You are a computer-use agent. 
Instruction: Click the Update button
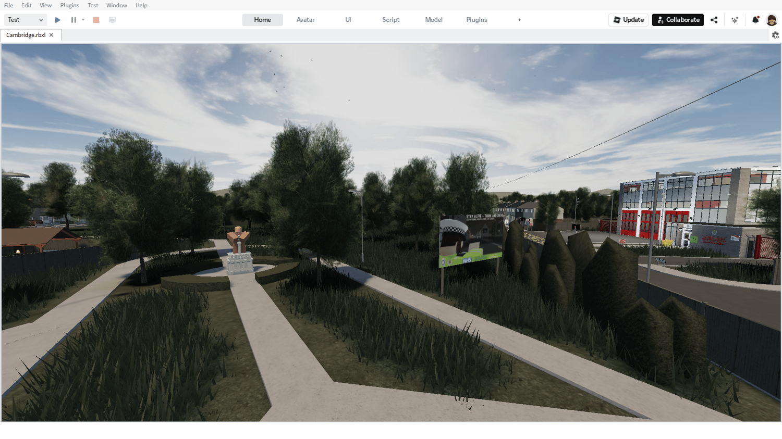(x=628, y=20)
